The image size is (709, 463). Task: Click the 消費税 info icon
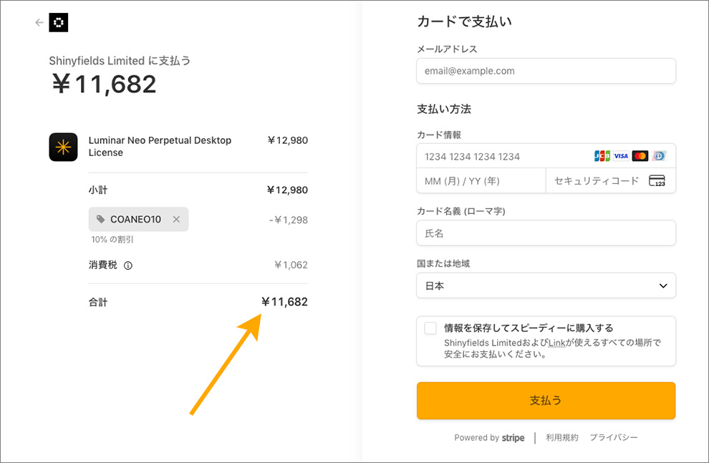pos(128,265)
